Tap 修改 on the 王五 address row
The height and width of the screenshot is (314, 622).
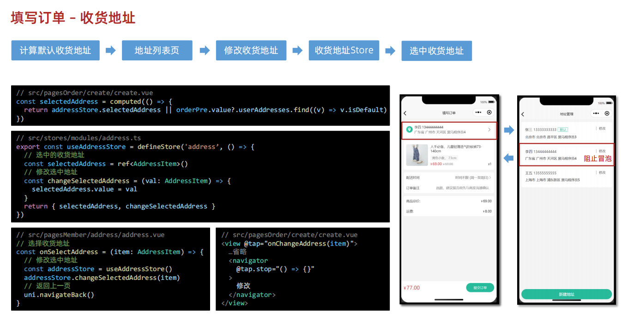click(x=602, y=172)
